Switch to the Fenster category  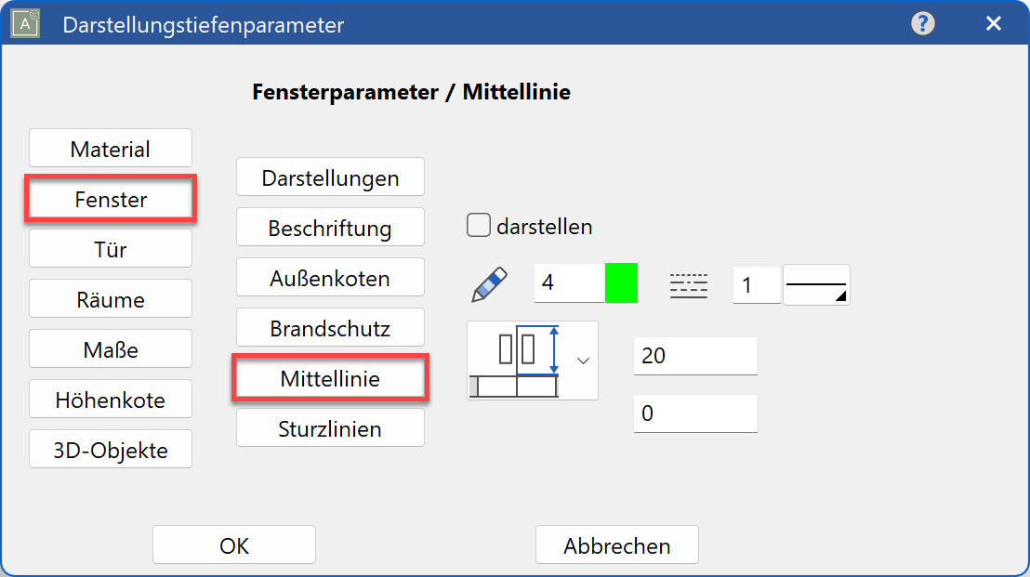(110, 198)
